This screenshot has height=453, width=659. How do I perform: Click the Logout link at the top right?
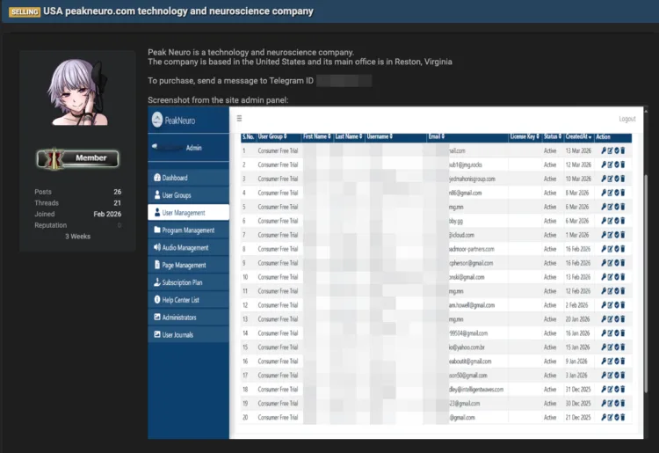[627, 119]
